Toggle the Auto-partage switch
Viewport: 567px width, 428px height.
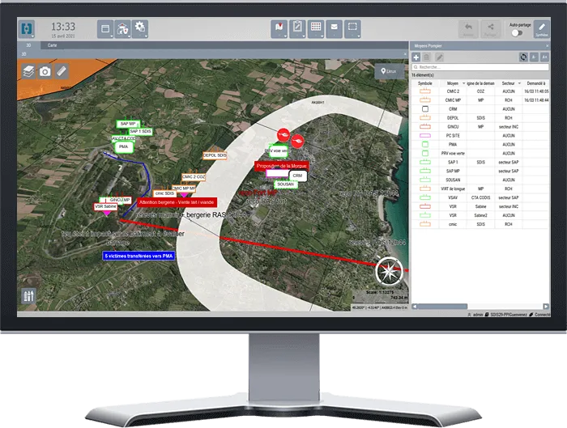[x=517, y=33]
